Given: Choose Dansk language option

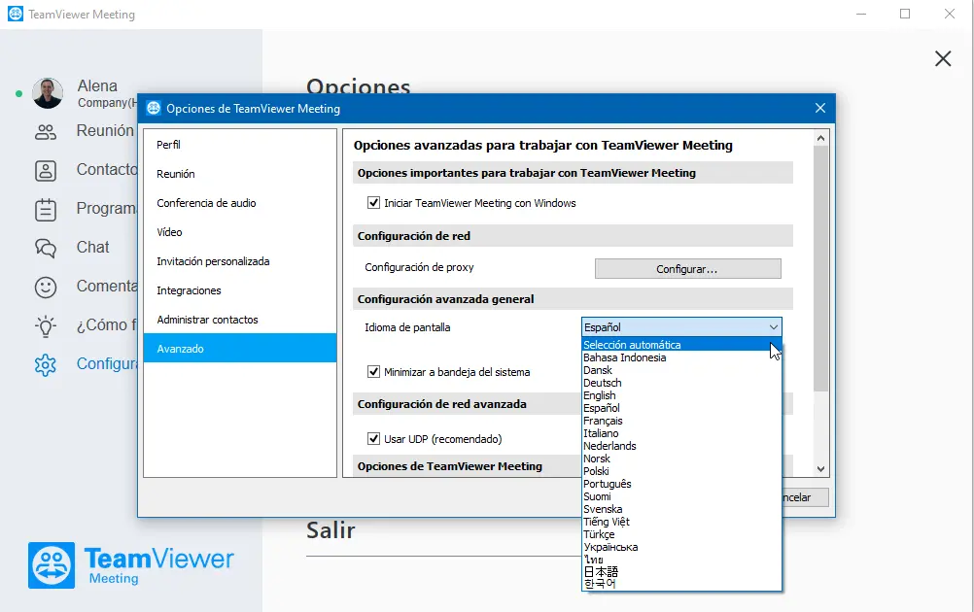Looking at the screenshot, I should pos(681,370).
